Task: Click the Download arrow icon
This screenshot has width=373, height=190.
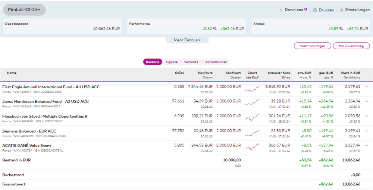Action: [281, 10]
